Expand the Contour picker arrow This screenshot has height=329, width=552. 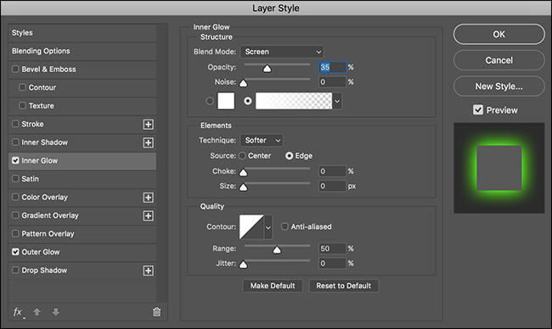tap(268, 227)
